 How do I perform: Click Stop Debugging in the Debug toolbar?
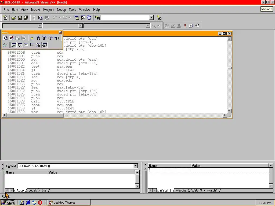[x=11, y=38]
